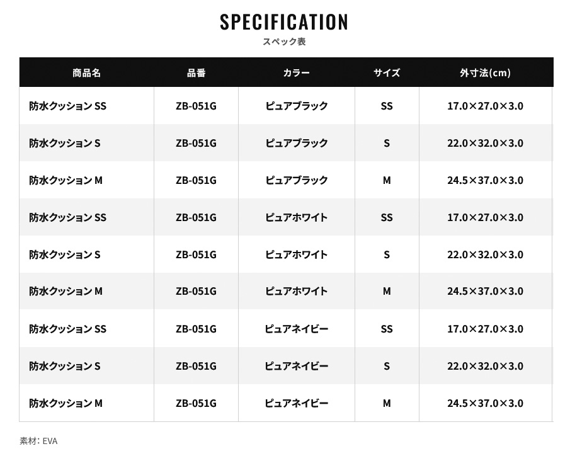
Task: Select the 品番 column header
Action: [196, 72]
